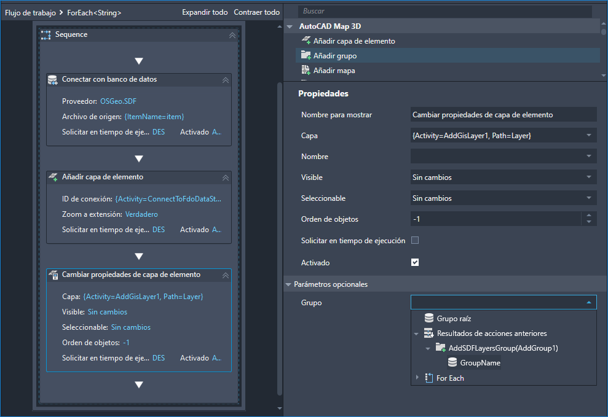608x417 pixels.
Task: Click the Añadir grupo folder icon
Action: (306, 55)
